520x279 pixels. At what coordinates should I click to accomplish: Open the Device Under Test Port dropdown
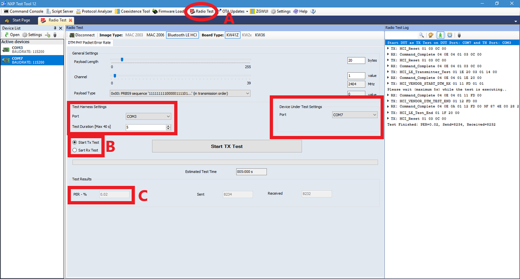pos(354,115)
